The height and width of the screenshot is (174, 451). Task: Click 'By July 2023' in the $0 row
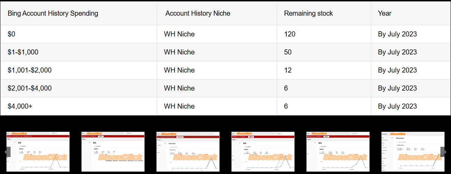397,34
